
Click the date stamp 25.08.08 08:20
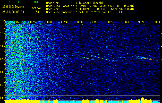(x=13, y=12)
